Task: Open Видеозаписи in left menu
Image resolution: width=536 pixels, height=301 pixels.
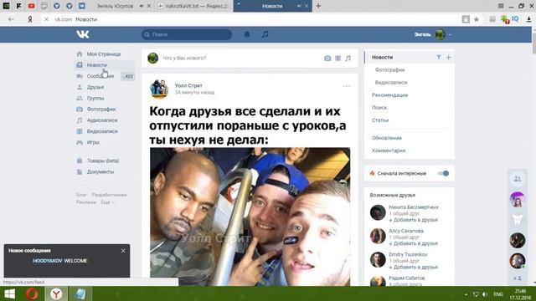Action: pyautogui.click(x=102, y=131)
